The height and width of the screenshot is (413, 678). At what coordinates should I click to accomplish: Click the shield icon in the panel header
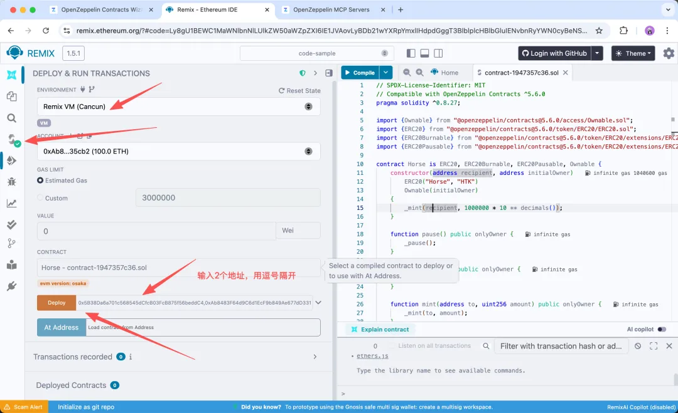(x=302, y=73)
